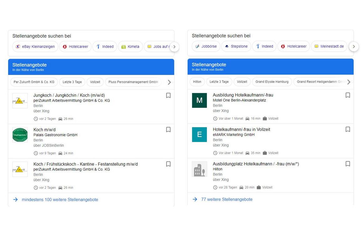Image resolution: width=361 pixels, height=240 pixels.
Task: Bookmark the Koch / Frühstückskoch Kantine listing
Action: click(x=168, y=164)
